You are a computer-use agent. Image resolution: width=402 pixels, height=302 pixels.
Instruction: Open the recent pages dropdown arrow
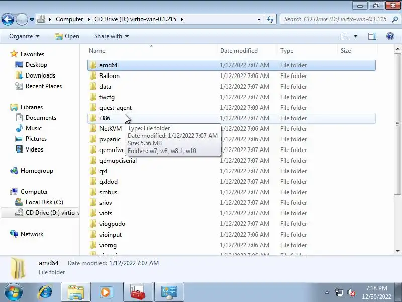[x=32, y=20]
